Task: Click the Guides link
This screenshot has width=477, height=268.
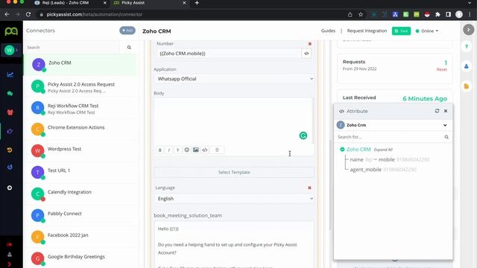Action: click(x=328, y=31)
